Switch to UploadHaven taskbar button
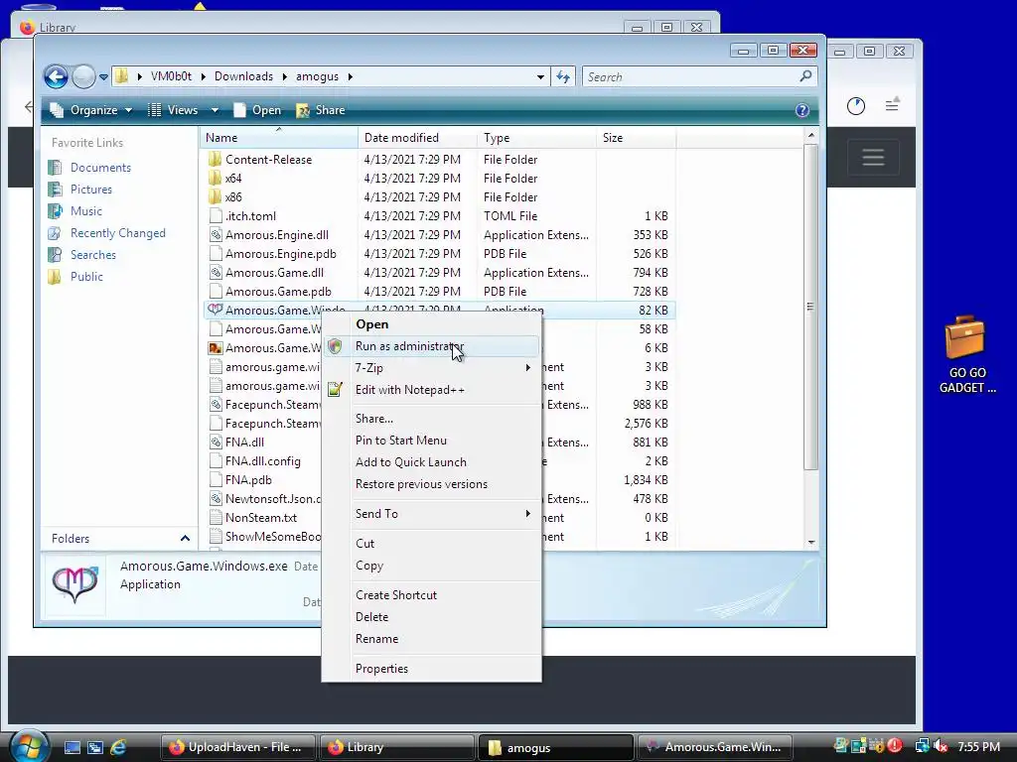 pyautogui.click(x=237, y=747)
